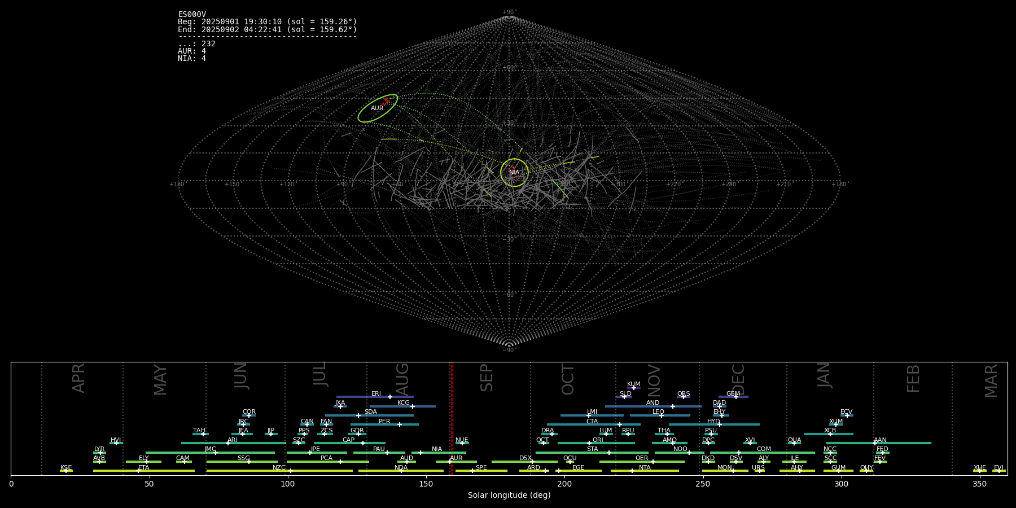
Task: Select the COM shower bar label
Action: click(x=764, y=449)
